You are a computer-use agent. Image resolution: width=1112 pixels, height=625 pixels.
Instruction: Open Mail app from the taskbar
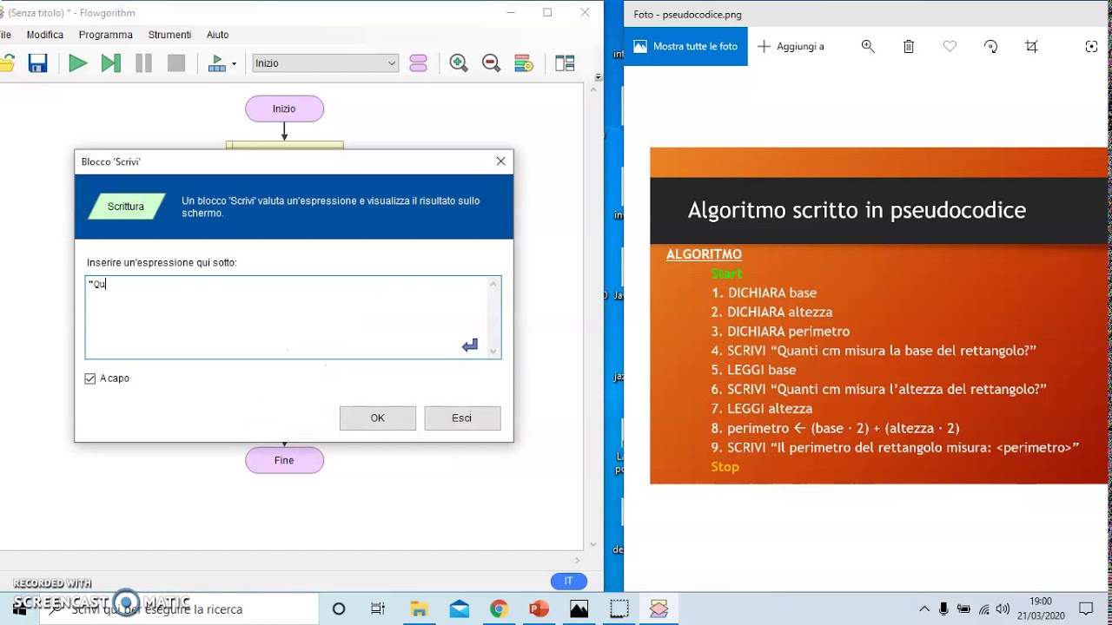click(x=459, y=609)
